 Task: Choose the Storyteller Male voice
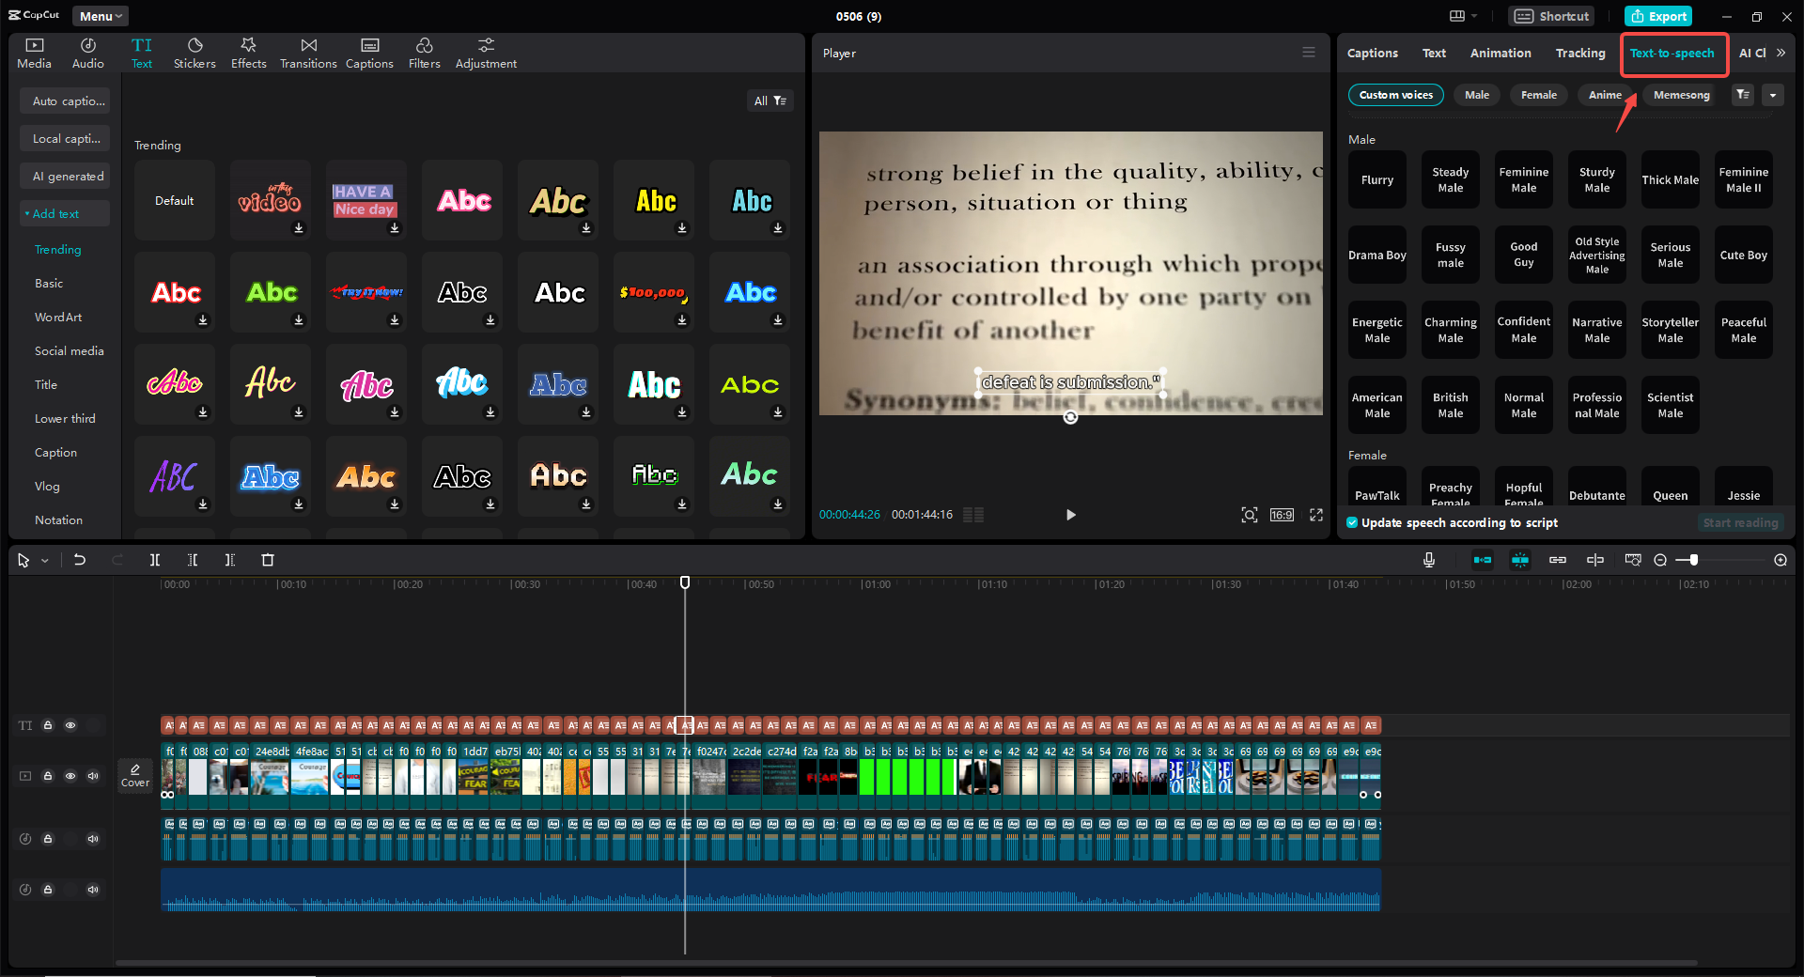[1670, 330]
